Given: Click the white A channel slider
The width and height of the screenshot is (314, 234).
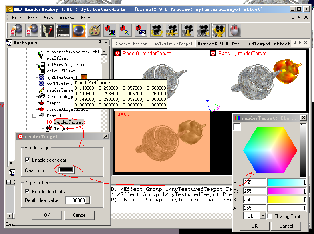Looking at the screenshot, I should coord(287,208).
